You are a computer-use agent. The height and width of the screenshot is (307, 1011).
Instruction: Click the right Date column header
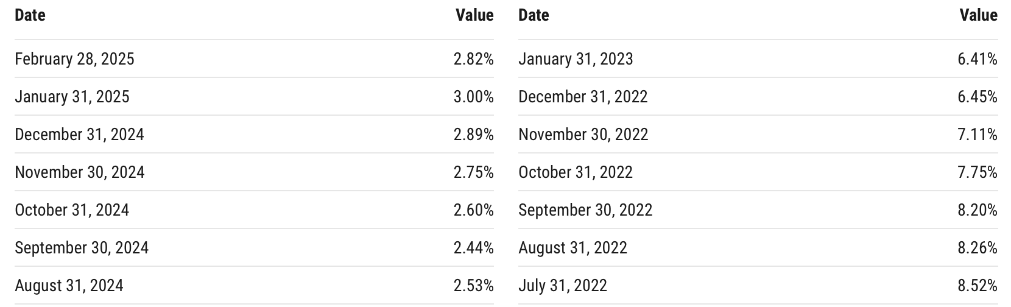pyautogui.click(x=534, y=15)
